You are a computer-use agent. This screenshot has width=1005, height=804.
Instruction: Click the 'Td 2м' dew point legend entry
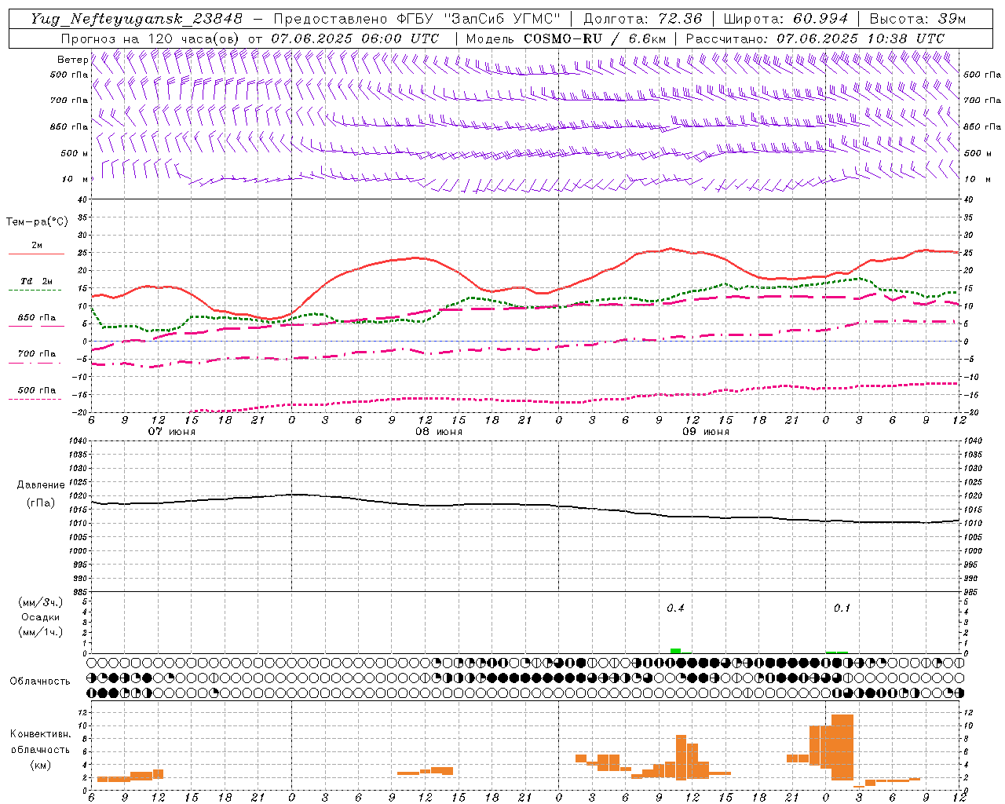tap(37, 281)
